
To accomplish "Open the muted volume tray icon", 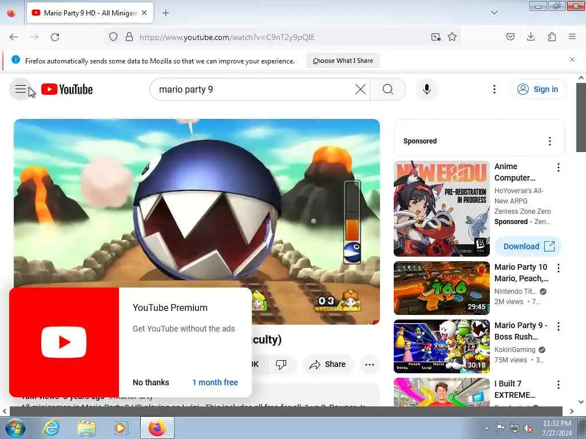I will click(x=528, y=428).
